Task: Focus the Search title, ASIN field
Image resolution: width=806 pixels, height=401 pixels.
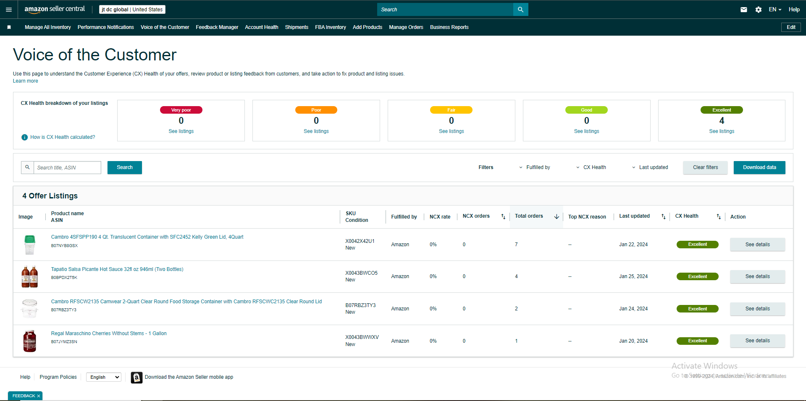Action: (x=67, y=167)
